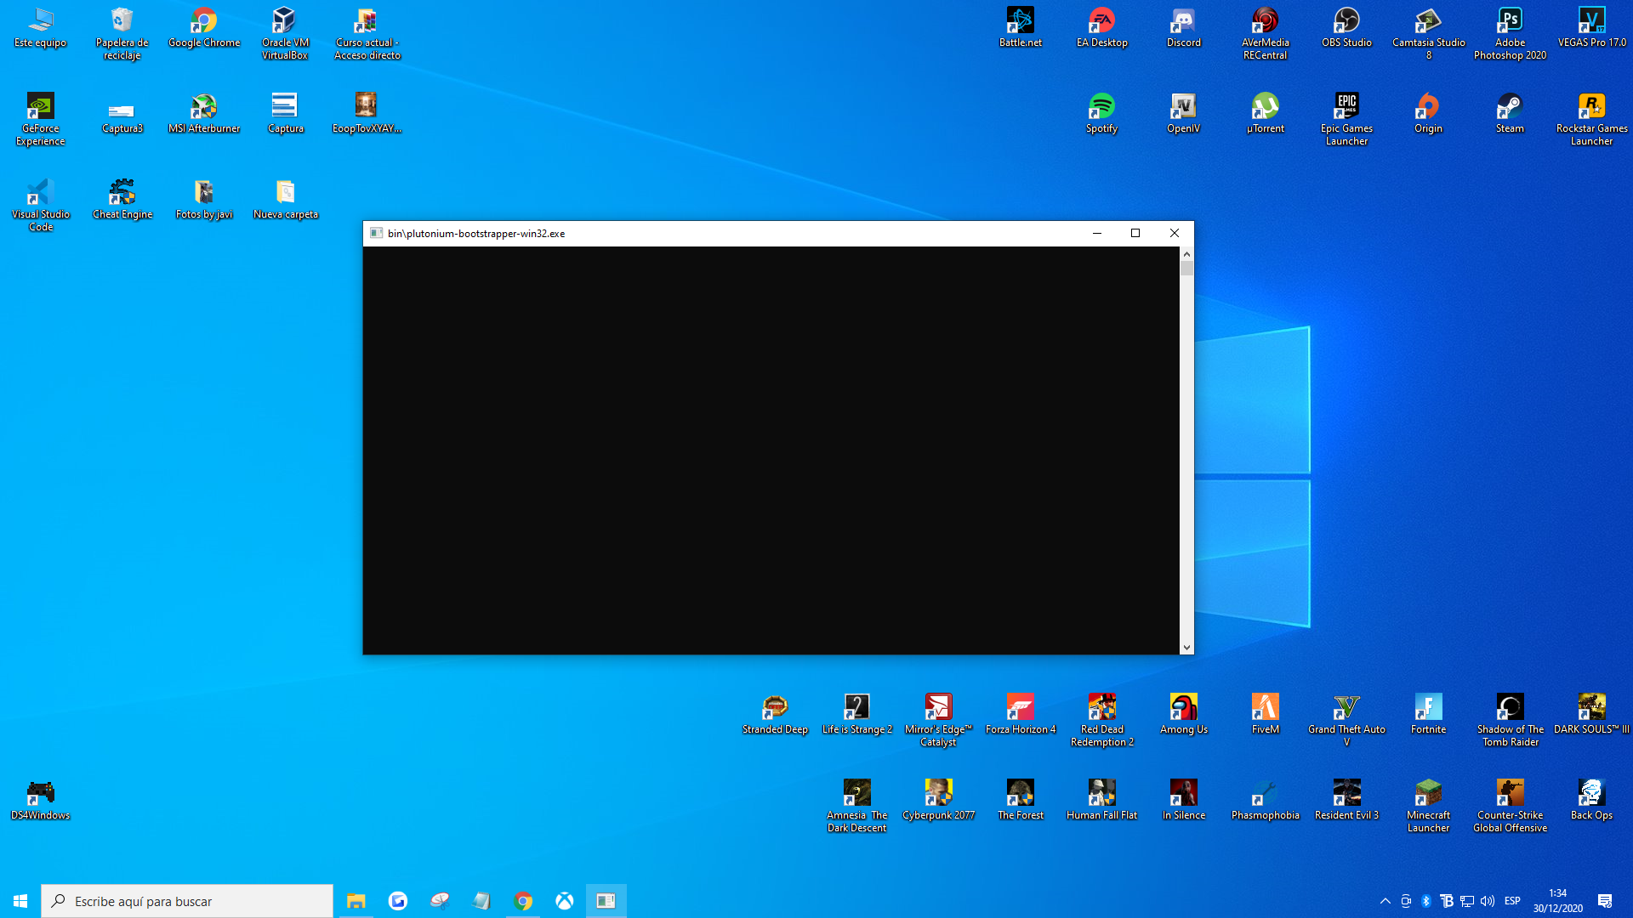This screenshot has height=918, width=1633.
Task: Select the AVerMedia RECentral icon
Action: [x=1266, y=34]
